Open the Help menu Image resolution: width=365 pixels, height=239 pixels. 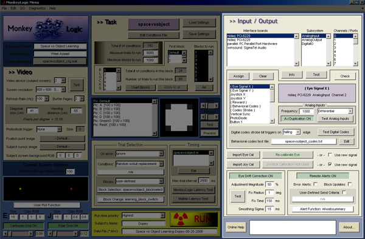52,8
